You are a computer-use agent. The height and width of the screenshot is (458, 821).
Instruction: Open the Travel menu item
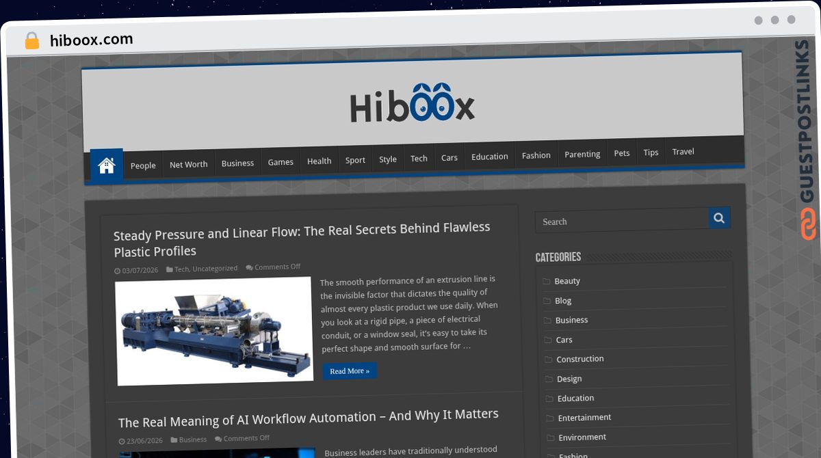click(x=683, y=152)
